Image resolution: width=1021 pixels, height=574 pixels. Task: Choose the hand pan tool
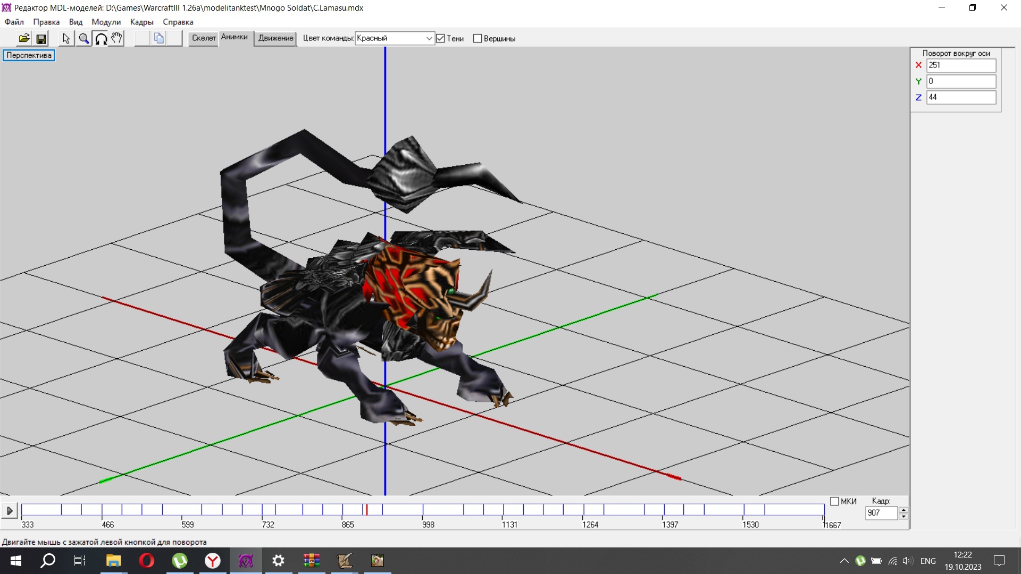tap(117, 38)
